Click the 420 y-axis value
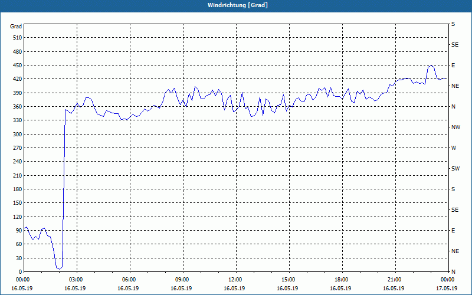 point(18,79)
